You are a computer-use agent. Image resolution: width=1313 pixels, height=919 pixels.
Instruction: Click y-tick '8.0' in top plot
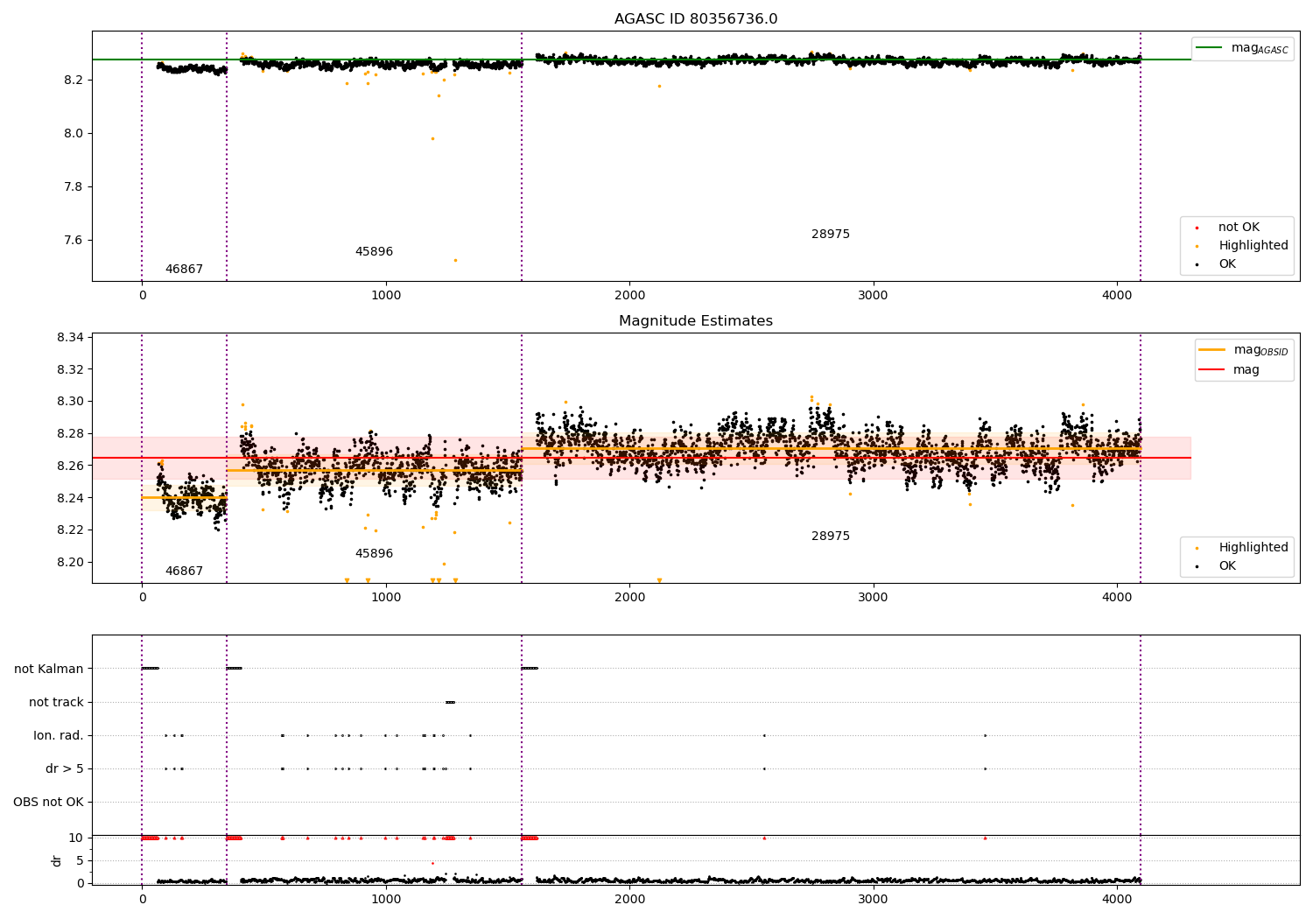tap(74, 134)
